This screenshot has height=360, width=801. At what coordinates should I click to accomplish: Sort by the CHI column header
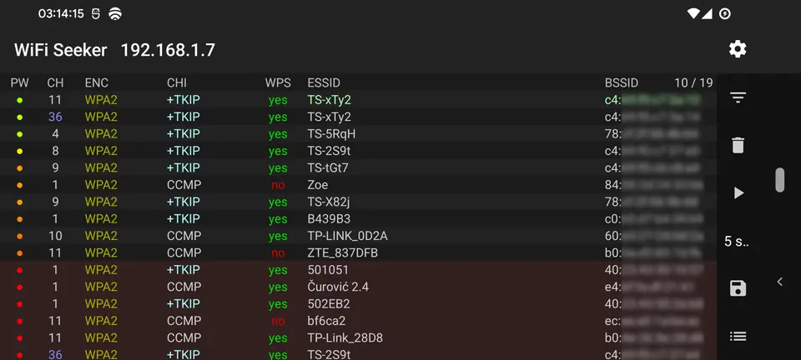pyautogui.click(x=177, y=82)
